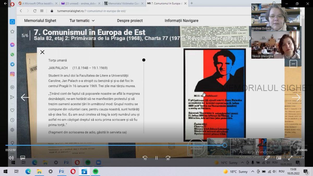313x176 pixels.
Task: Open the heart pinboards icon in the sidebar
Action: tap(12, 110)
